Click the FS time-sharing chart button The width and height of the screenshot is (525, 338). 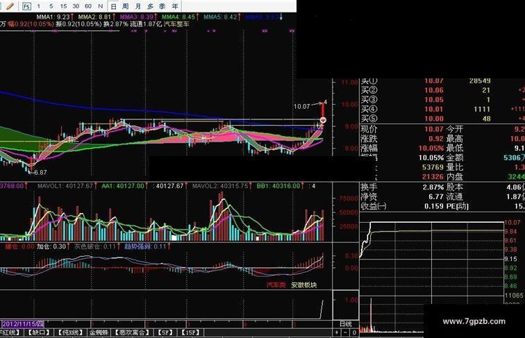pos(26,6)
